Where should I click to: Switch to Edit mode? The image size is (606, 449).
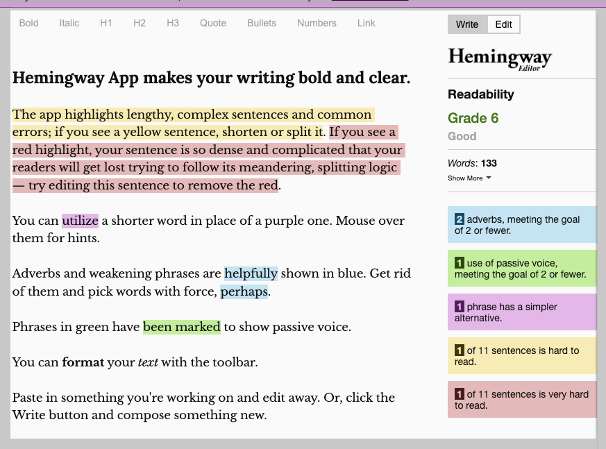tap(503, 24)
